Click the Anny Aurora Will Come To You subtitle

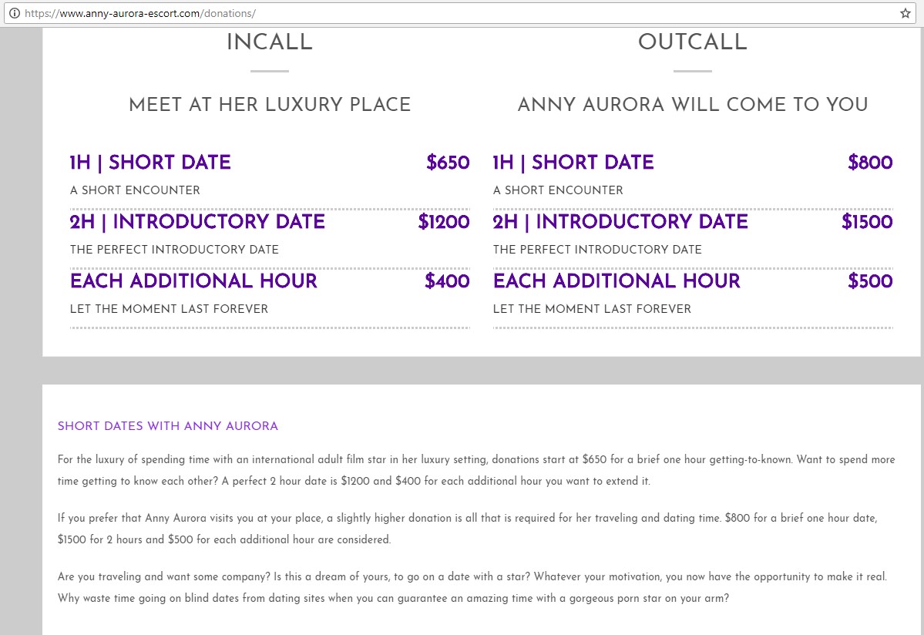coord(693,104)
